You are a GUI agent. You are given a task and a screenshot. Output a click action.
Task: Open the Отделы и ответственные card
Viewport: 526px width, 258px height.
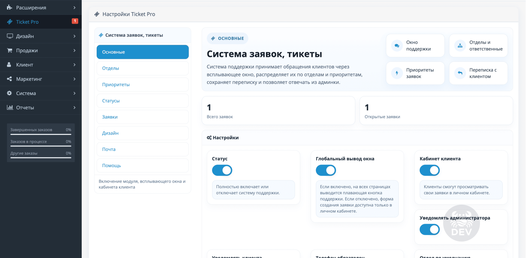(x=478, y=46)
